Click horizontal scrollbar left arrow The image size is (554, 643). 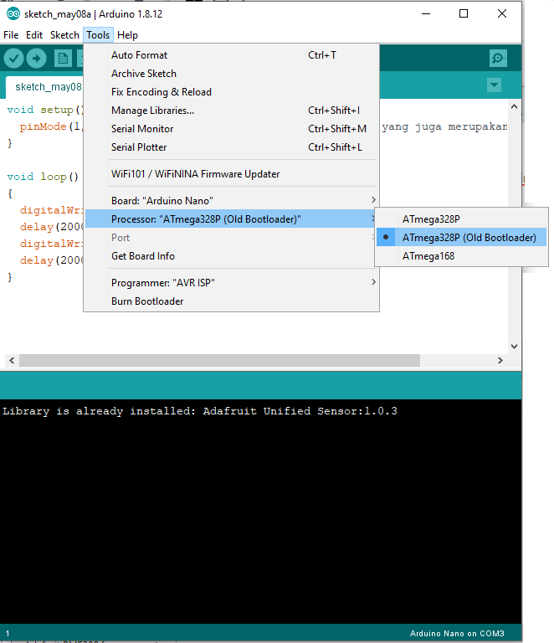12,361
